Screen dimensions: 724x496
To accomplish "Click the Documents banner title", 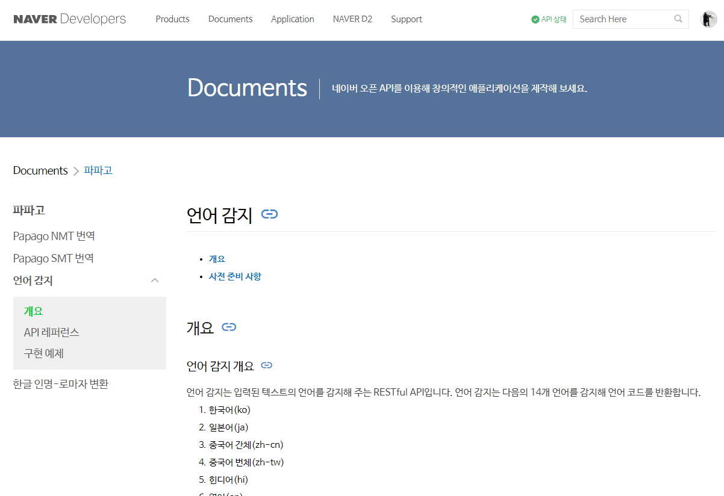I will (247, 88).
